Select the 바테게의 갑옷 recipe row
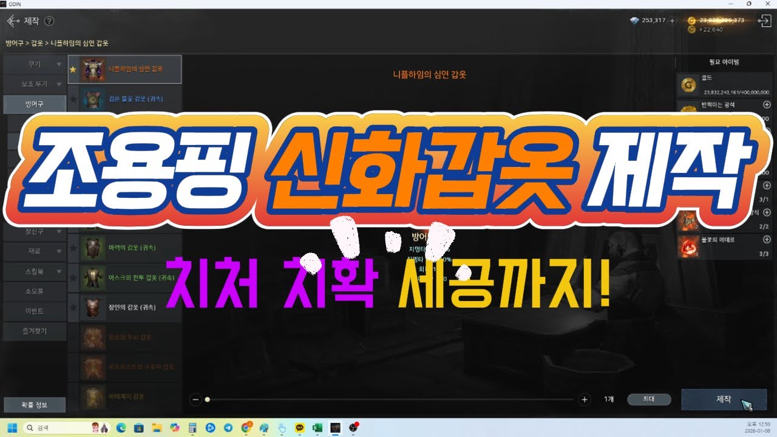777x437 pixels. pos(124,396)
